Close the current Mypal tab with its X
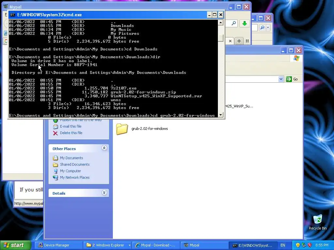Viewport: 334px width, 250px height. point(230,41)
